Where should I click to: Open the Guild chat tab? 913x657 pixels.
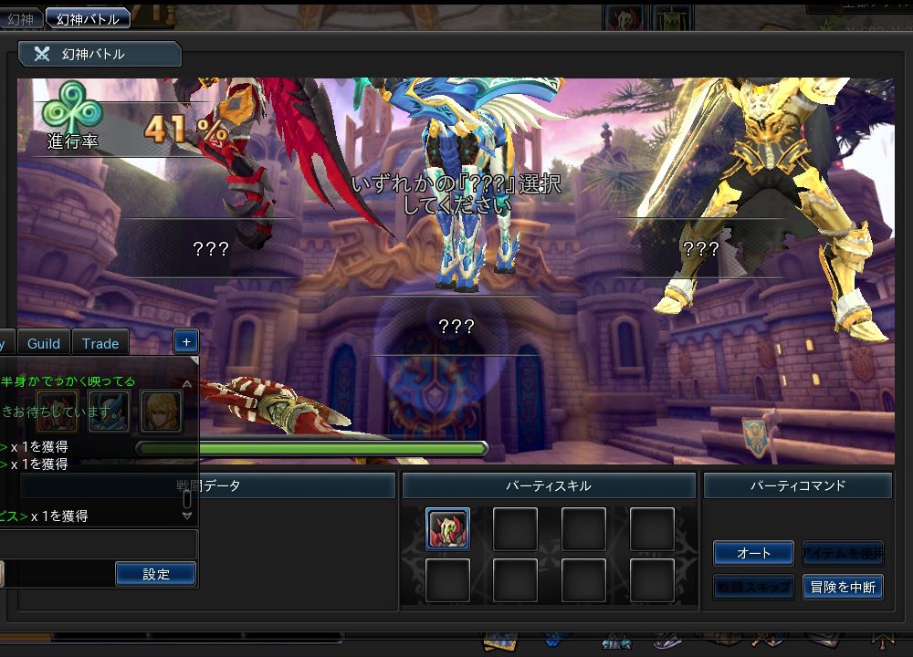pos(44,343)
